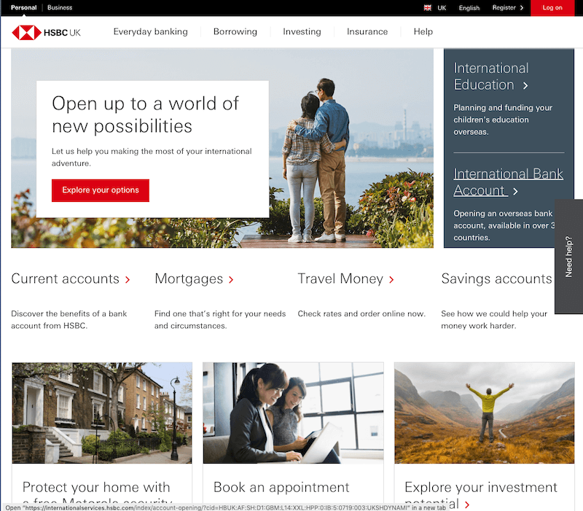The image size is (583, 511).
Task: Click the arrow beside International Bank Account
Action: pos(515,191)
